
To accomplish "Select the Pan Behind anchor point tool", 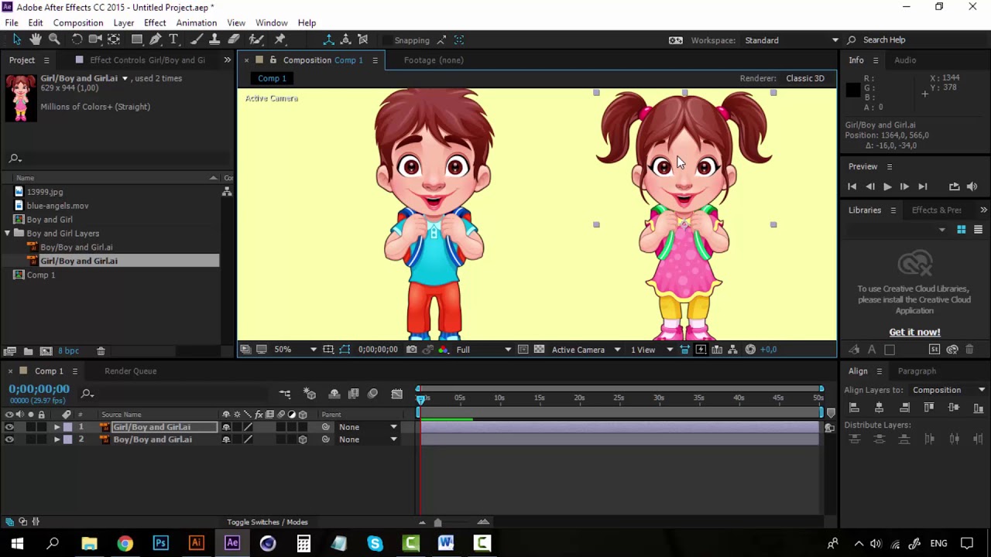I will pos(114,39).
